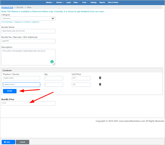Open Files & Photos menu item
Image resolution: width=165 pixels, height=145 pixels.
(113, 2)
